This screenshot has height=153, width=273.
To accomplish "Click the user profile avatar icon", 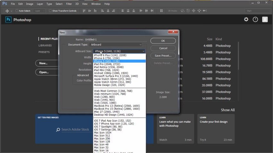I will (265, 20).
